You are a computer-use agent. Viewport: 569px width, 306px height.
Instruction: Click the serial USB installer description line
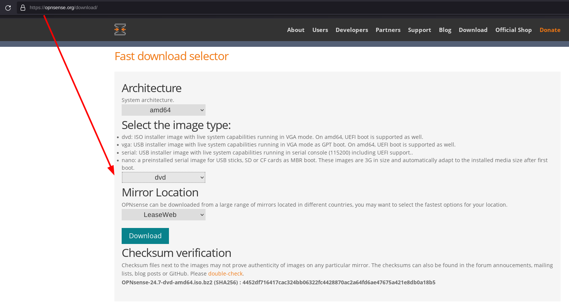coord(267,153)
